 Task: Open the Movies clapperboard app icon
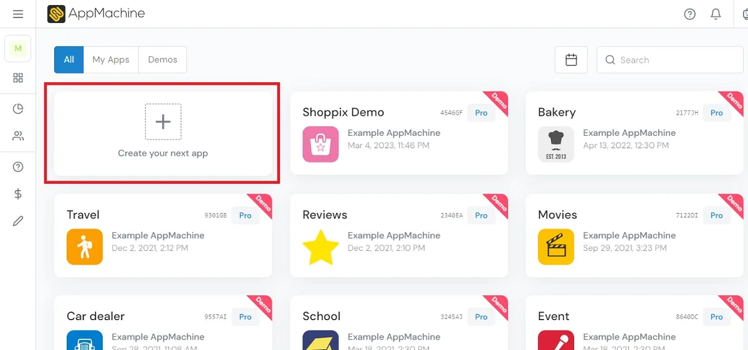555,247
